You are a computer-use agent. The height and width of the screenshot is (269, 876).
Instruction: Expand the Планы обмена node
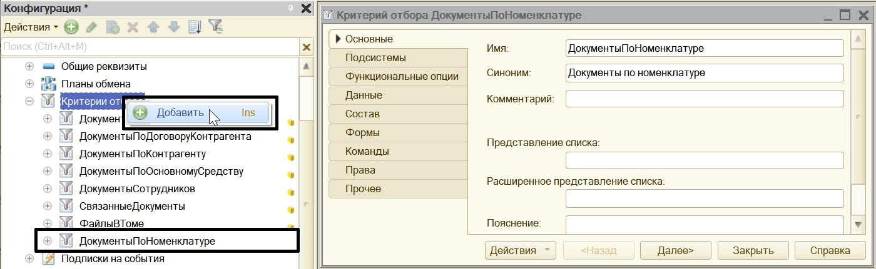29,84
